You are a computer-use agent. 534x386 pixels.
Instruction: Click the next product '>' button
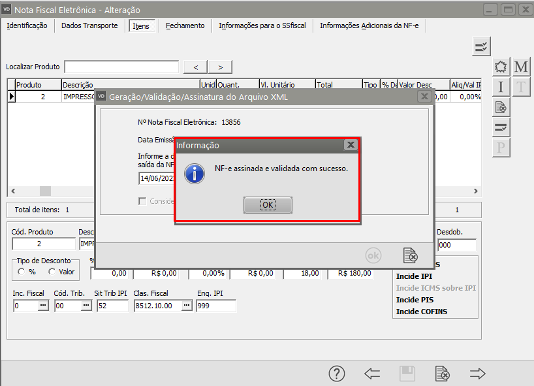[x=221, y=67]
